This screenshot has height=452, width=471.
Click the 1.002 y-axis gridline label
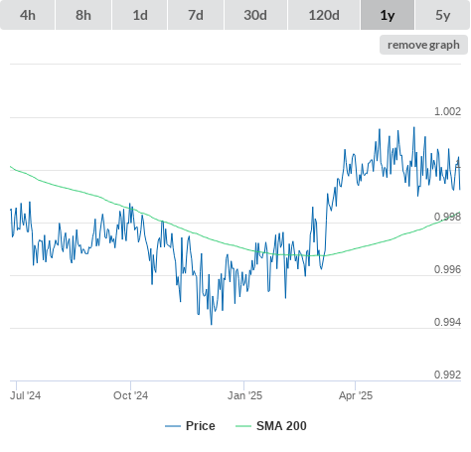447,111
